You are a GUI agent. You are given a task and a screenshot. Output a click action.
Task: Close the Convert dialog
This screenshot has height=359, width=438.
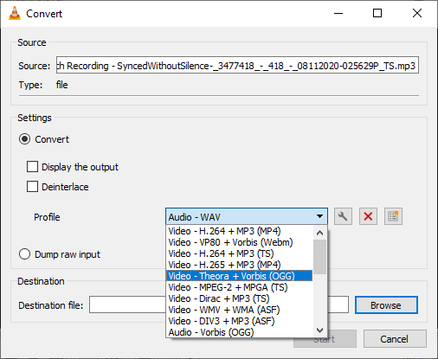[x=417, y=13]
